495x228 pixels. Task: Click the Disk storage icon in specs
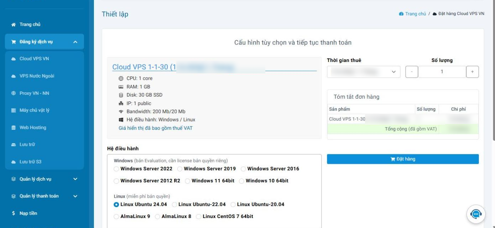[121, 95]
